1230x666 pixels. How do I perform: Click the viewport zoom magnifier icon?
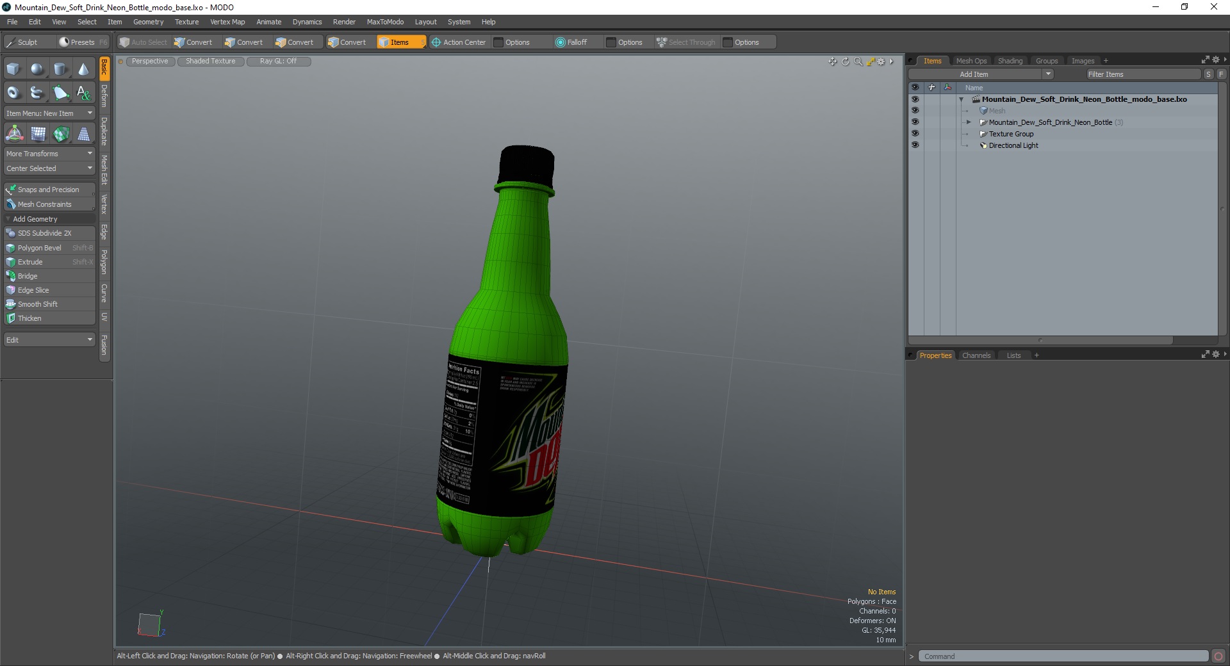click(x=858, y=61)
